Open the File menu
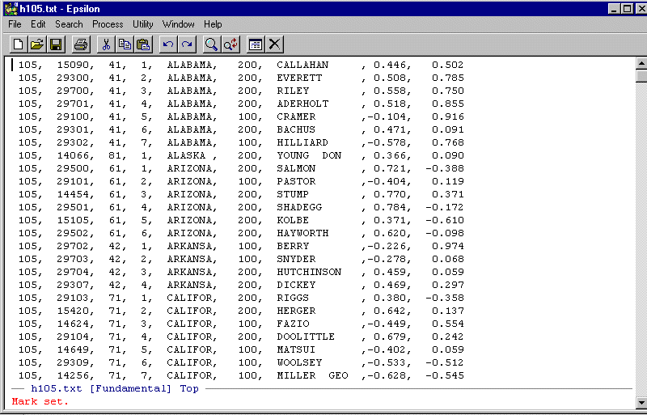Viewport: 647px width, 415px height. pyautogui.click(x=15, y=24)
